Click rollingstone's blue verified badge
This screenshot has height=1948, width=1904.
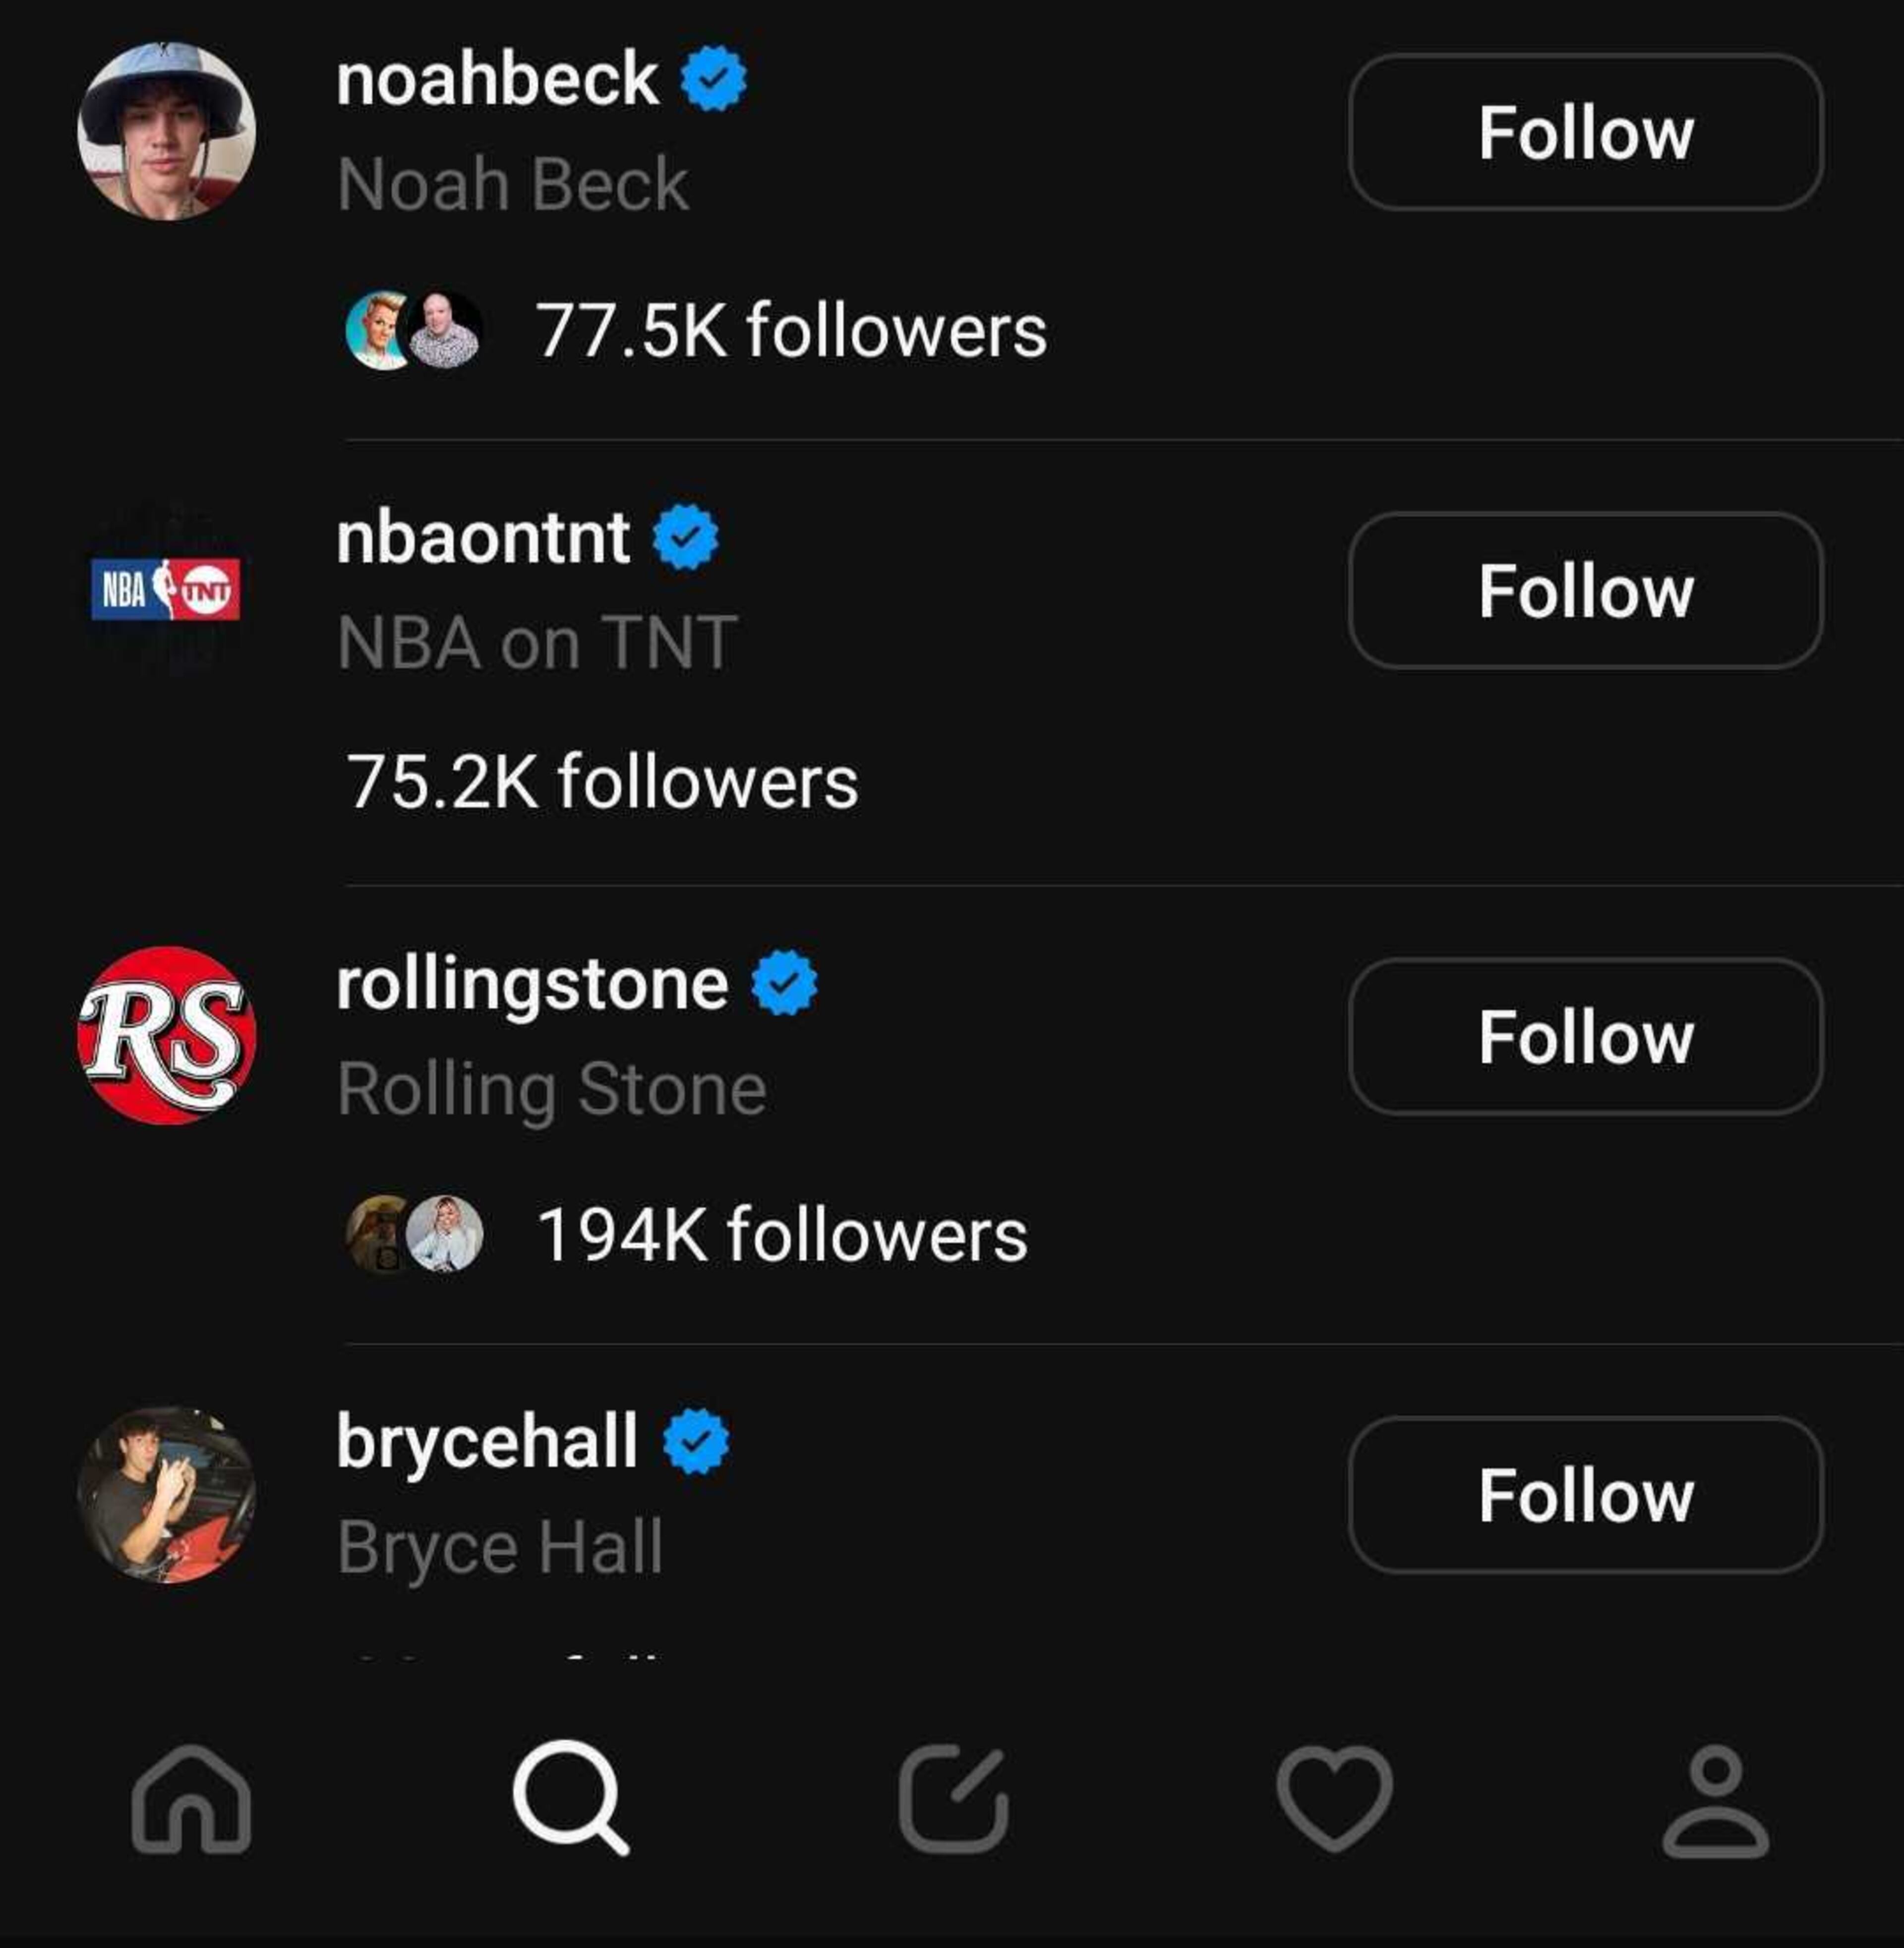pos(784,984)
